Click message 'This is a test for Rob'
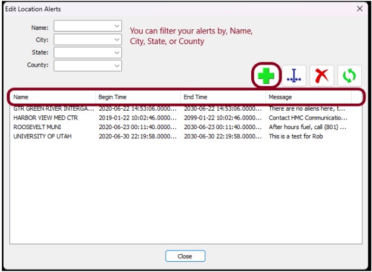Screen dimensions: 372x272 296,136
